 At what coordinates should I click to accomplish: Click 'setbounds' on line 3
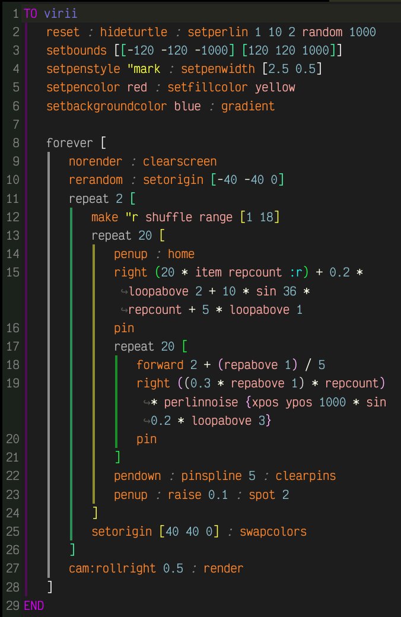coord(77,51)
